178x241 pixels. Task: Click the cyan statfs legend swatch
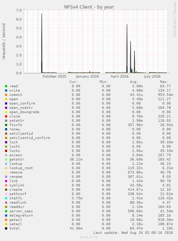[6, 198]
